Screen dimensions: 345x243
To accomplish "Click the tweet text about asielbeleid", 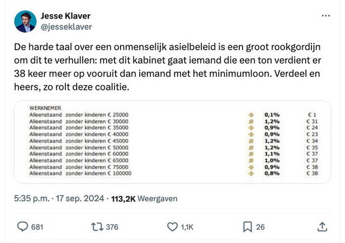I will (167, 67).
